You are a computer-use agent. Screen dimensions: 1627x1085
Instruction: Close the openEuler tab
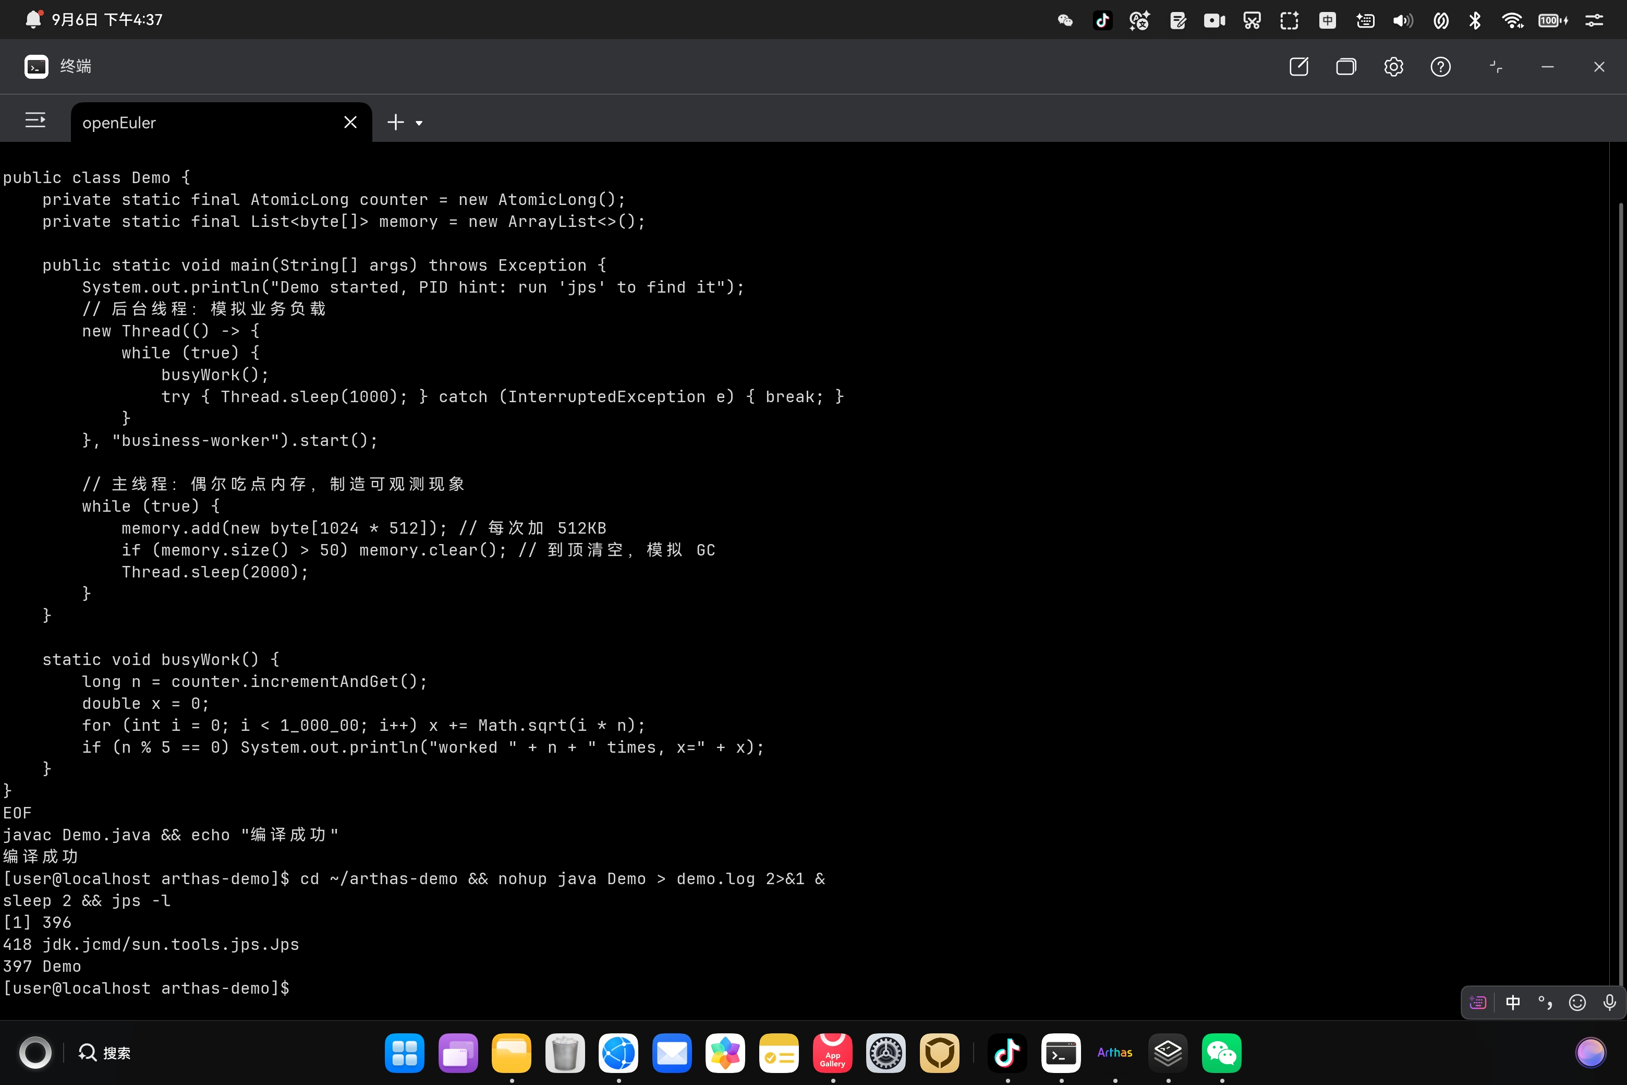pyautogui.click(x=350, y=123)
